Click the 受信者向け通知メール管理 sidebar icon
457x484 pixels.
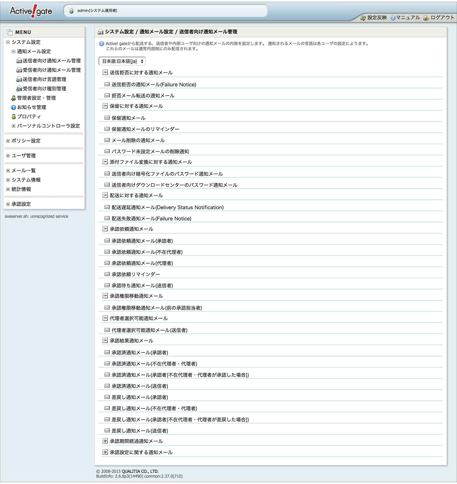[19, 70]
